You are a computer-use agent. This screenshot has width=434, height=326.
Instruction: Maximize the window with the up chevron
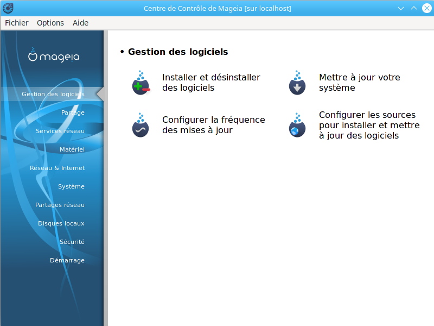coord(414,8)
